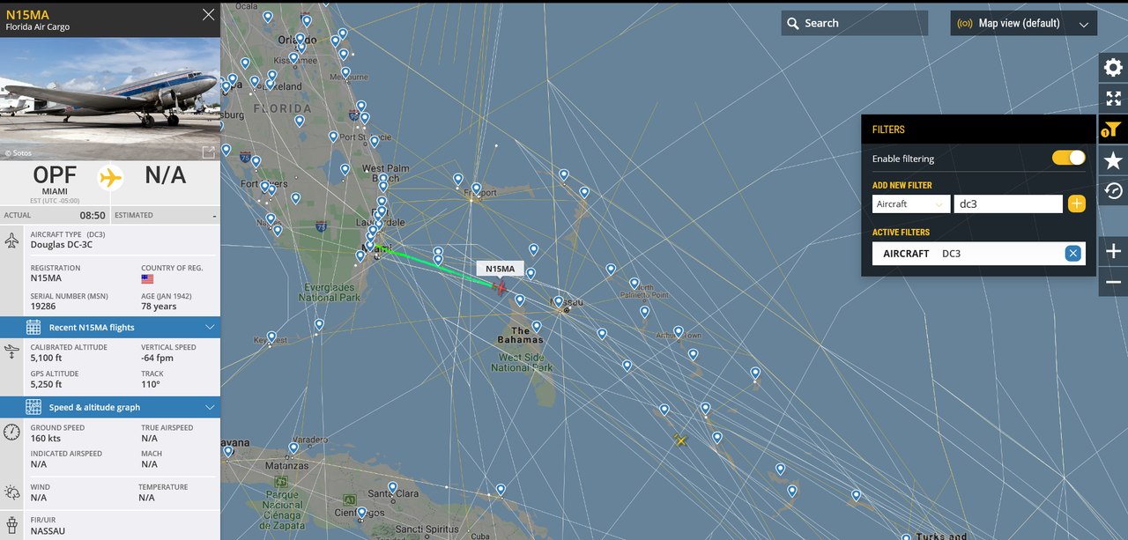
Task: Open the bookmarks star icon
Action: [1113, 160]
